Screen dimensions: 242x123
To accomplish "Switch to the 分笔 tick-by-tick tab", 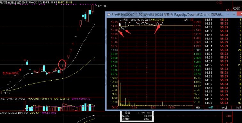I will pos(211,108).
